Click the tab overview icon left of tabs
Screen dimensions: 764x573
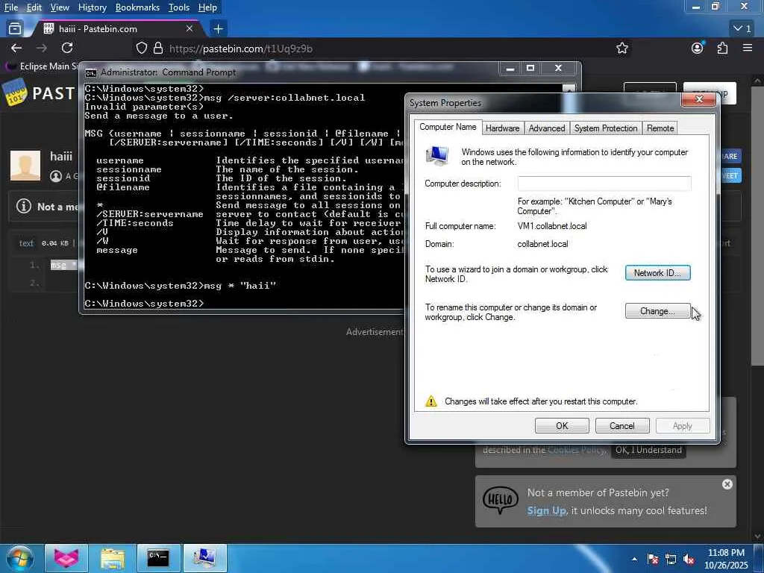click(15, 29)
